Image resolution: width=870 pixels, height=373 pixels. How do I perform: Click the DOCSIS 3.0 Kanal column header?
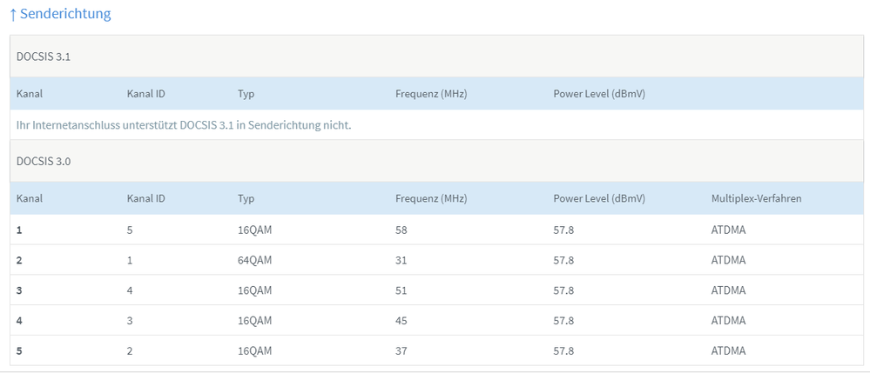[30, 198]
